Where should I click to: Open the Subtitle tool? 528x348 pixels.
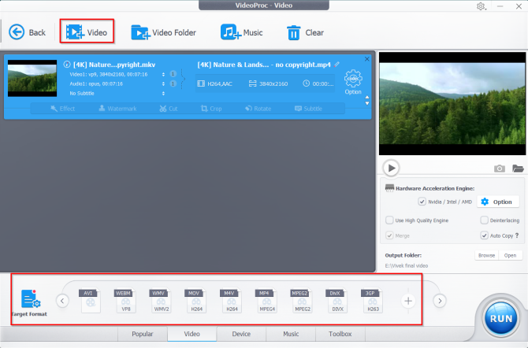[308, 109]
